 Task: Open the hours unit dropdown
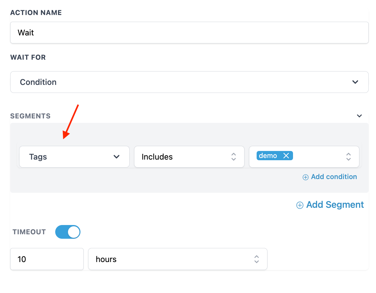[x=177, y=259]
